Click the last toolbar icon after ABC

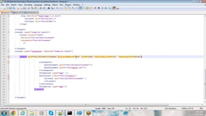pyautogui.click(x=118, y=8)
